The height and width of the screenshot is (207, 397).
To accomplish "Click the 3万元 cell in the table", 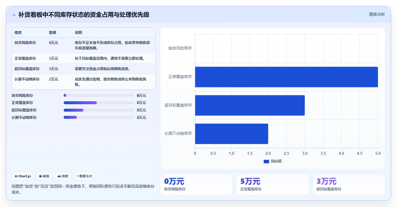I will pos(54,69).
